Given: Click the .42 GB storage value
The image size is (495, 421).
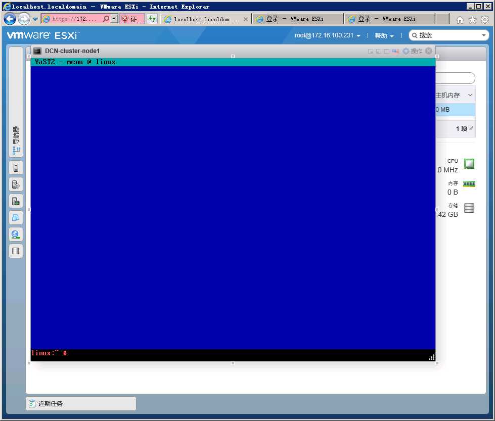Looking at the screenshot, I should coord(447,214).
